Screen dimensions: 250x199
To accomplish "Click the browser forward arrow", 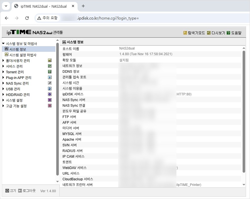I will point(17,18).
